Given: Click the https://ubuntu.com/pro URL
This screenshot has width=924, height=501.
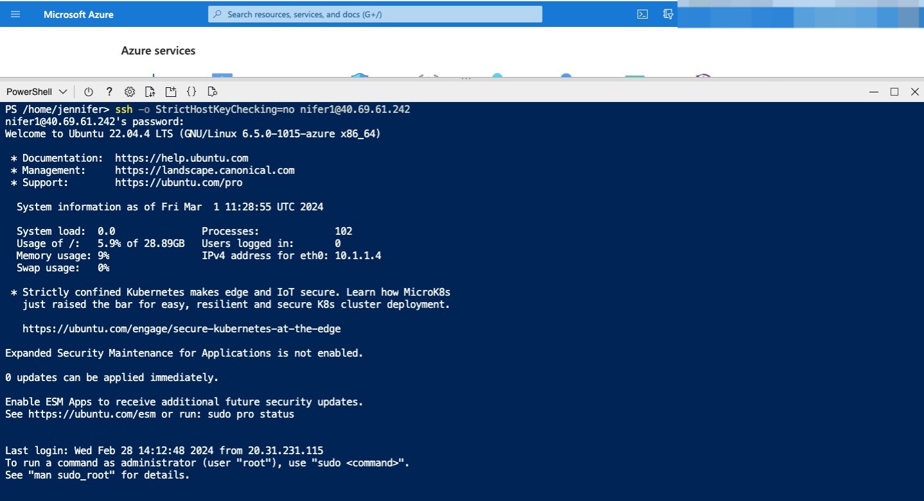Looking at the screenshot, I should click(179, 182).
